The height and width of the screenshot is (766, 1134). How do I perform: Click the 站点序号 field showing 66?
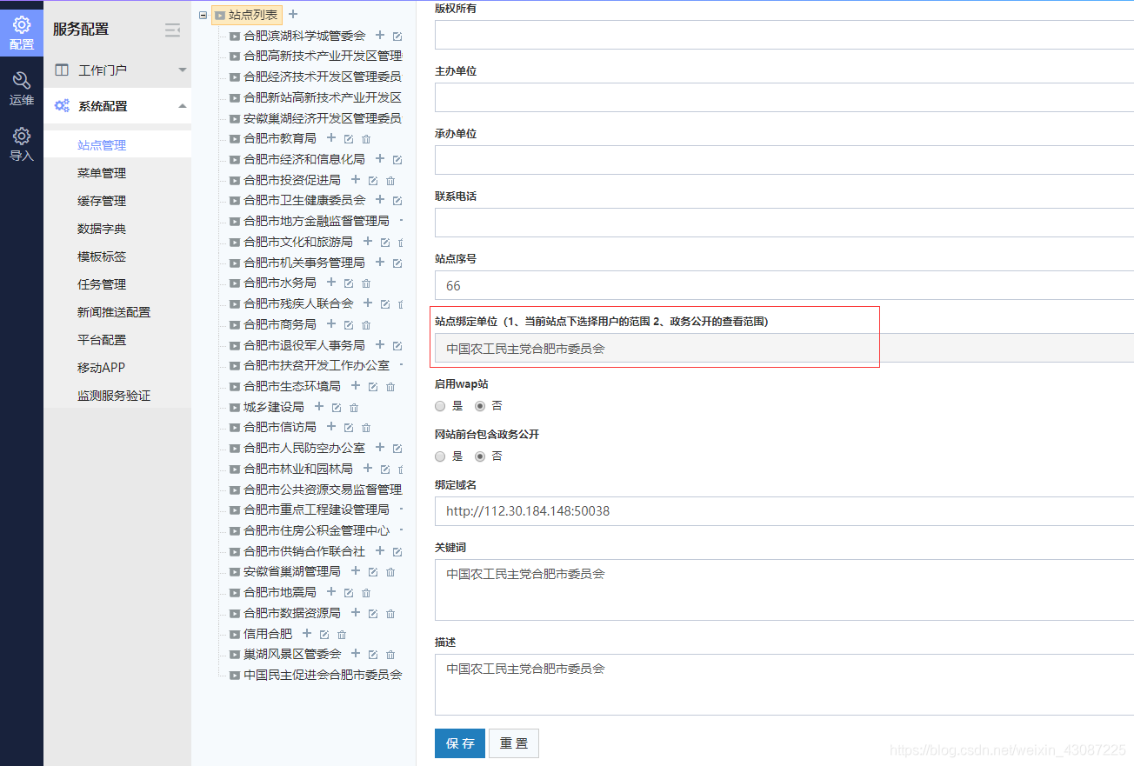tap(784, 285)
